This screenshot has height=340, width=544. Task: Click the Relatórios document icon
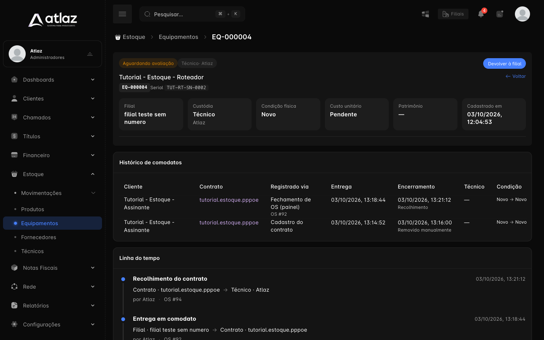14,305
